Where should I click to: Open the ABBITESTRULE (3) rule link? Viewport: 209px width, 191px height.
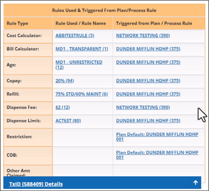coord(75,36)
